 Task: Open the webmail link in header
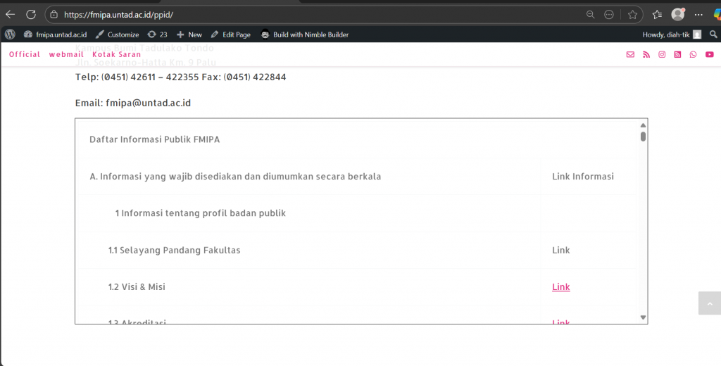(x=66, y=55)
